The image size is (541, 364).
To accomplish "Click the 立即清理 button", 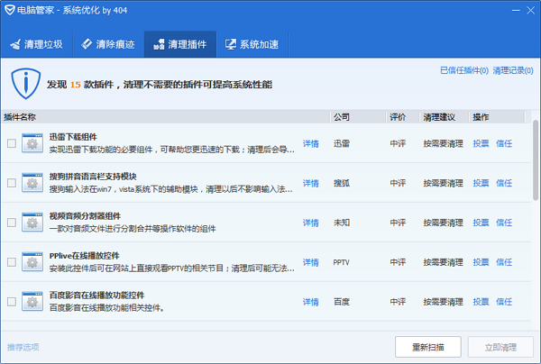I will [500, 347].
